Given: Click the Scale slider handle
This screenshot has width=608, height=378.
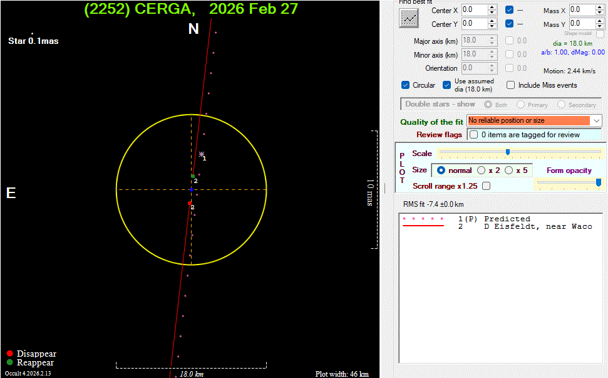Looking at the screenshot, I should click(508, 152).
